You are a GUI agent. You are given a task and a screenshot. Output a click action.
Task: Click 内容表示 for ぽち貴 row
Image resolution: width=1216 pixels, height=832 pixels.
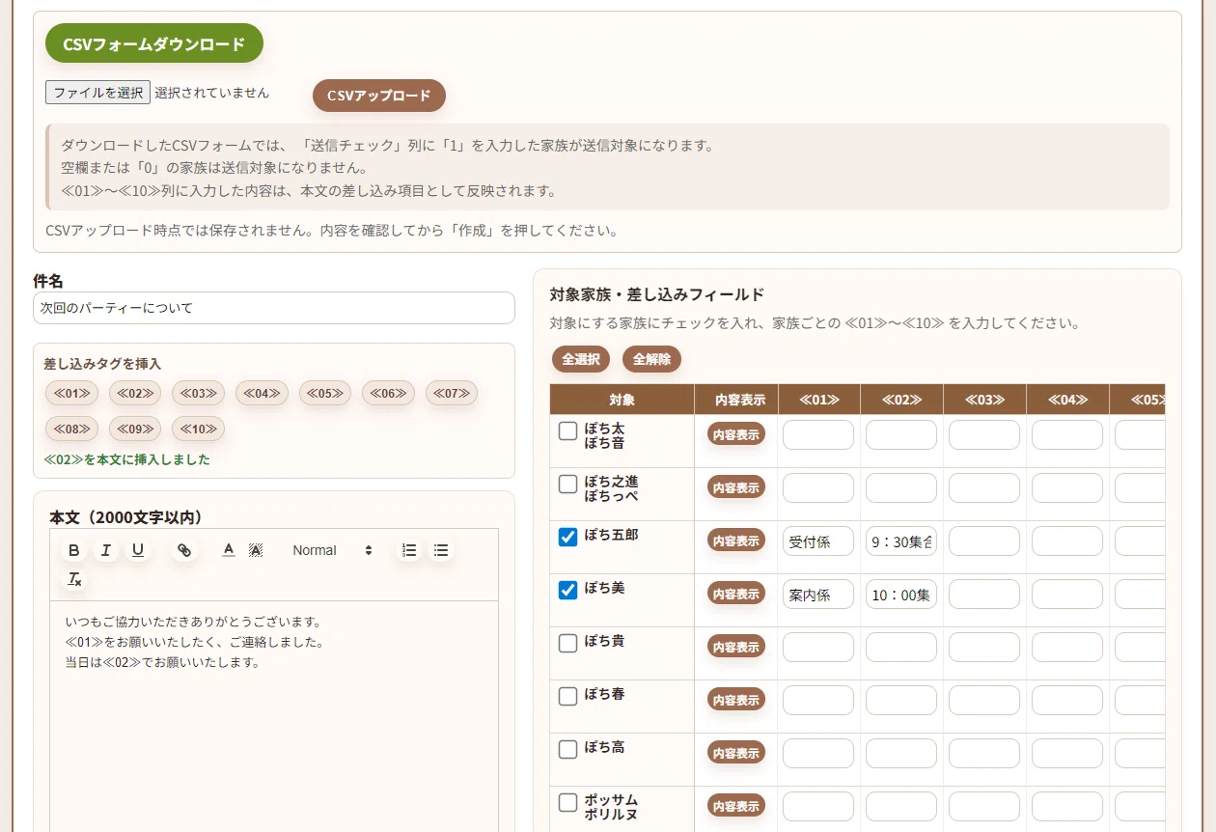(x=736, y=647)
